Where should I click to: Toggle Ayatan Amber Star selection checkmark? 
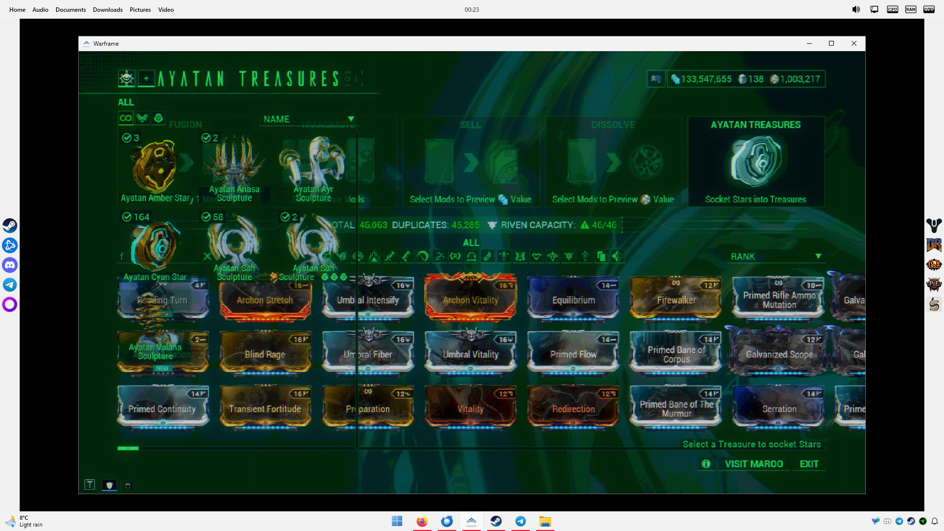[x=127, y=138]
